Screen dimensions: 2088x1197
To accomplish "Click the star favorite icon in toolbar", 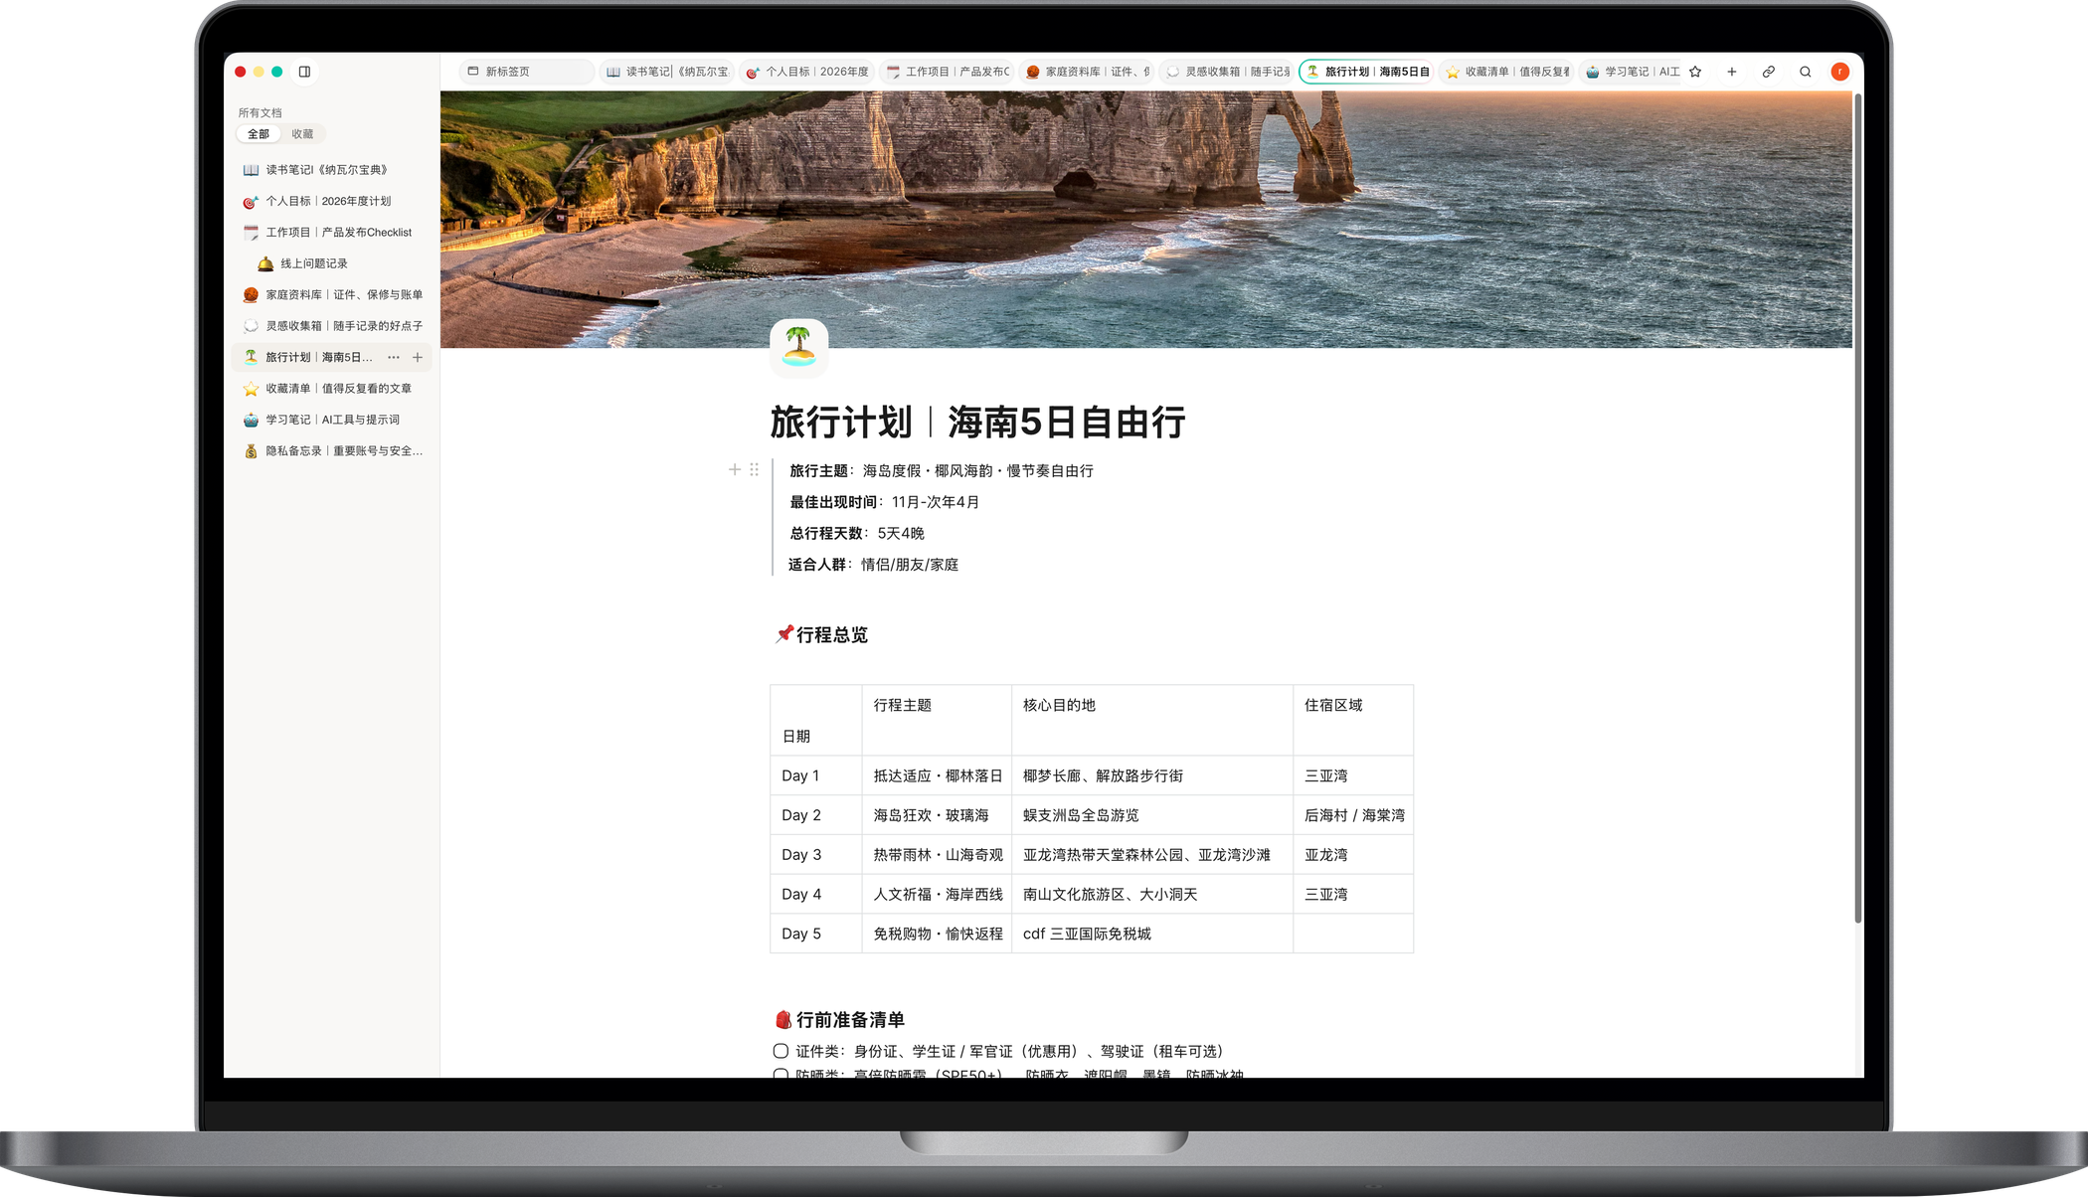I will pyautogui.click(x=1695, y=72).
